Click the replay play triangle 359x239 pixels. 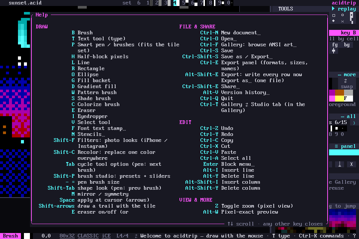[x=333, y=9]
